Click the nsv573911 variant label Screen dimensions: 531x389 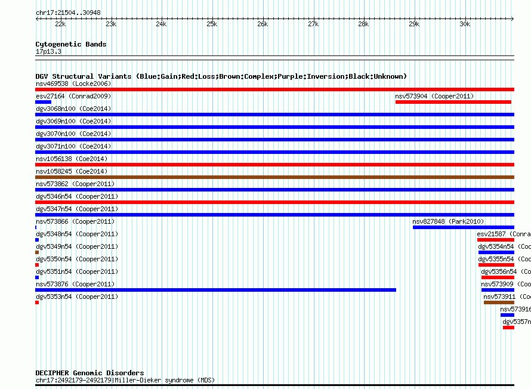click(507, 297)
